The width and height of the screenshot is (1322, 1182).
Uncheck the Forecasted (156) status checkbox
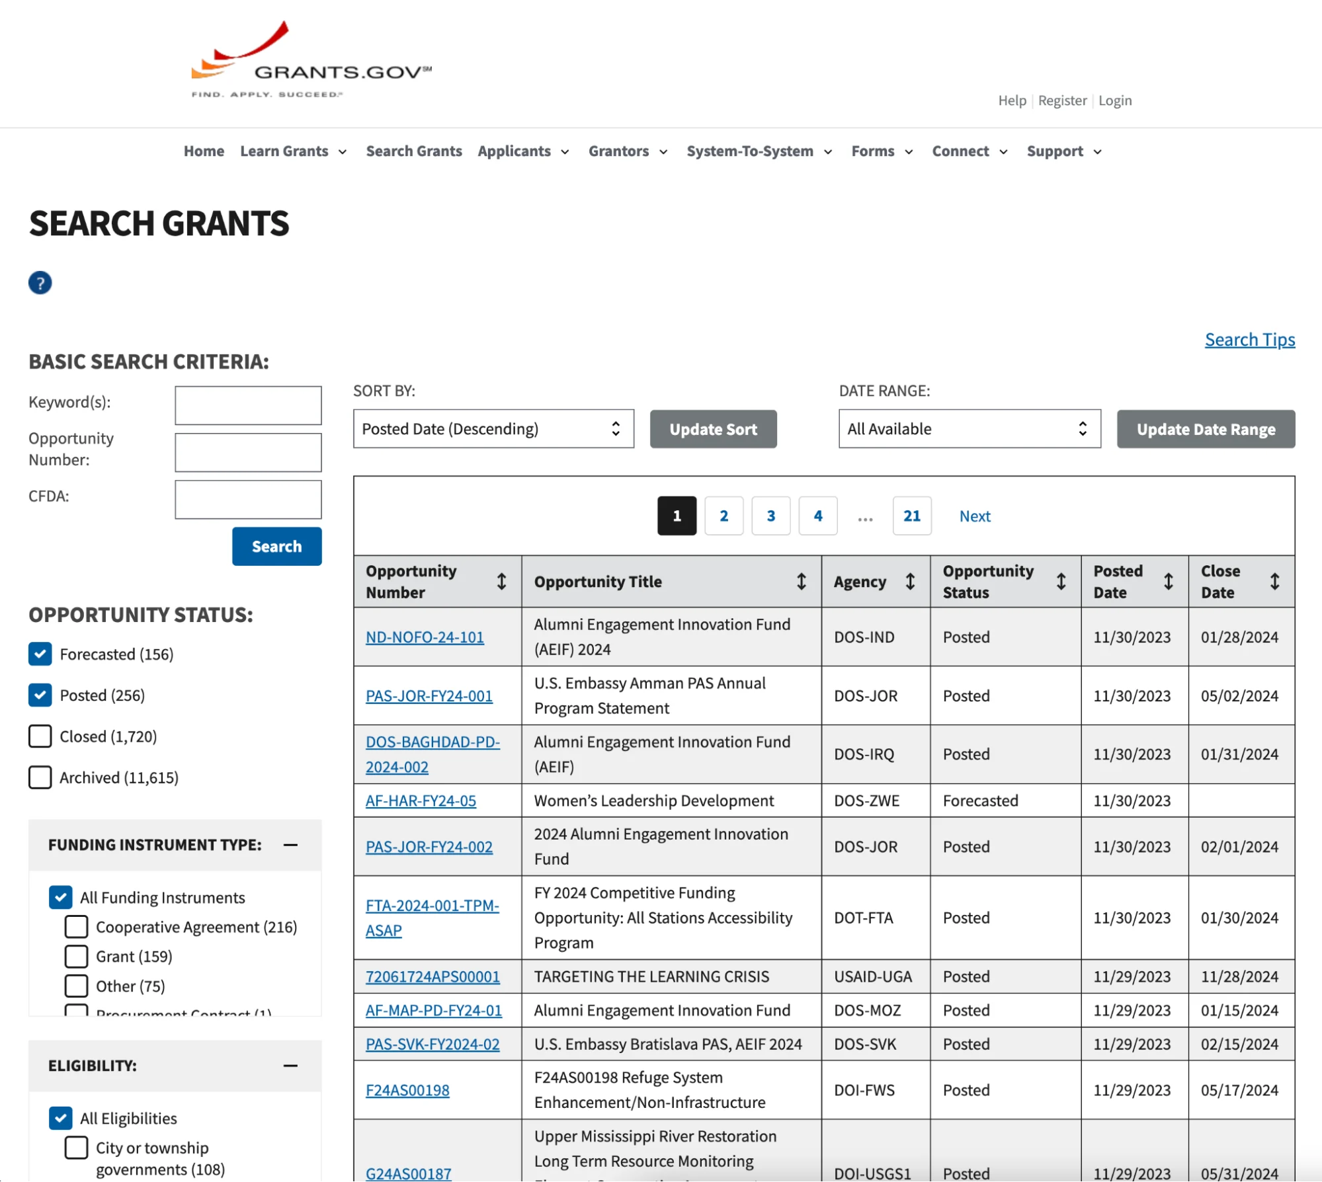pos(40,654)
